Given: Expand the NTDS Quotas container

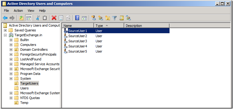Looking at the screenshot, I should point(11,98).
